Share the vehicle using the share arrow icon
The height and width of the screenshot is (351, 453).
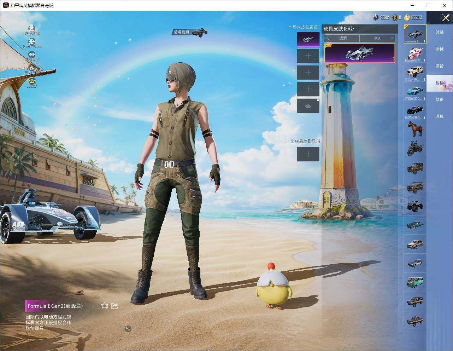114,305
